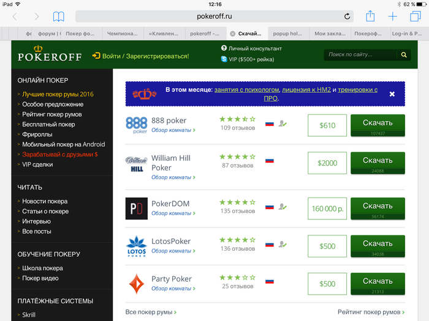Open PokerDOM Обзор комнаты
The image size is (429, 321).
click(x=173, y=213)
